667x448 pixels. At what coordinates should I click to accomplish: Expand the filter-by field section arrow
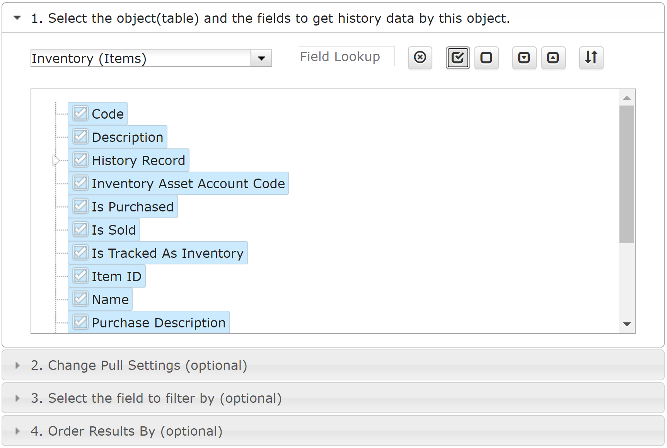click(17, 398)
